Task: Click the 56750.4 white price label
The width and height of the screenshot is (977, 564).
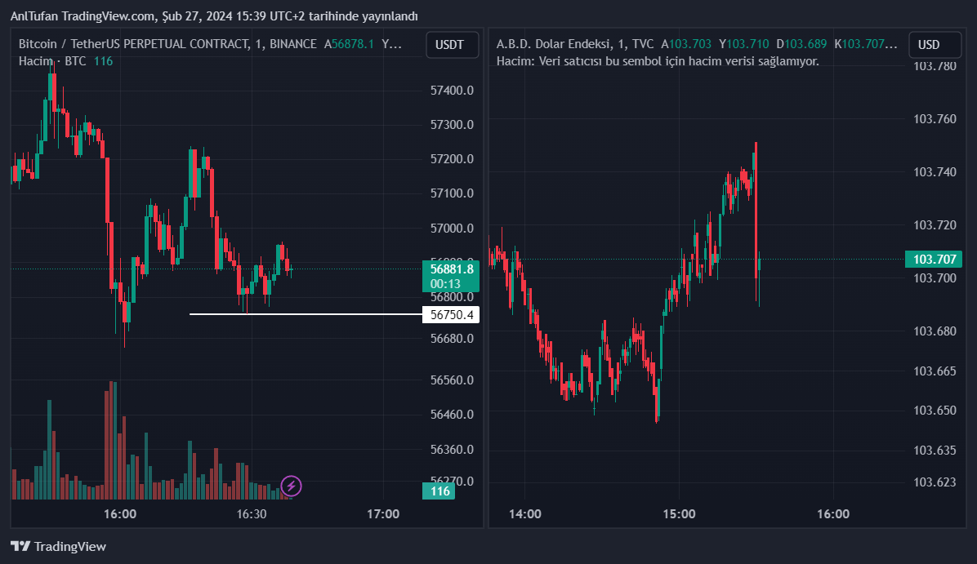Action: tap(451, 315)
